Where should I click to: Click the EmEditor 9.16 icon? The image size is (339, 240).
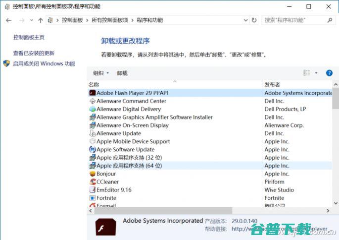point(93,190)
